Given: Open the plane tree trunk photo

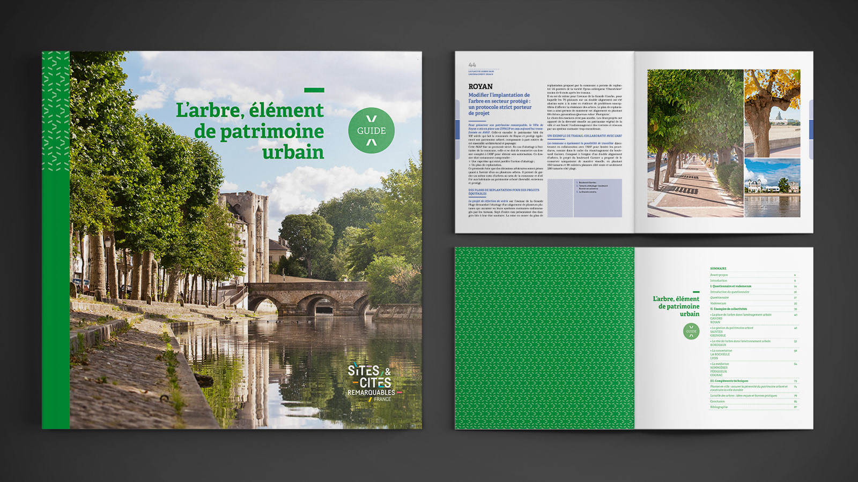Looking at the screenshot, I should (772, 113).
